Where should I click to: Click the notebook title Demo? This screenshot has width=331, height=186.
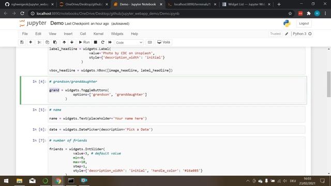pyautogui.click(x=57, y=23)
